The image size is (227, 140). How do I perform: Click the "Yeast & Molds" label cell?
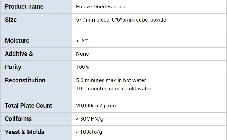pyautogui.click(x=24, y=132)
